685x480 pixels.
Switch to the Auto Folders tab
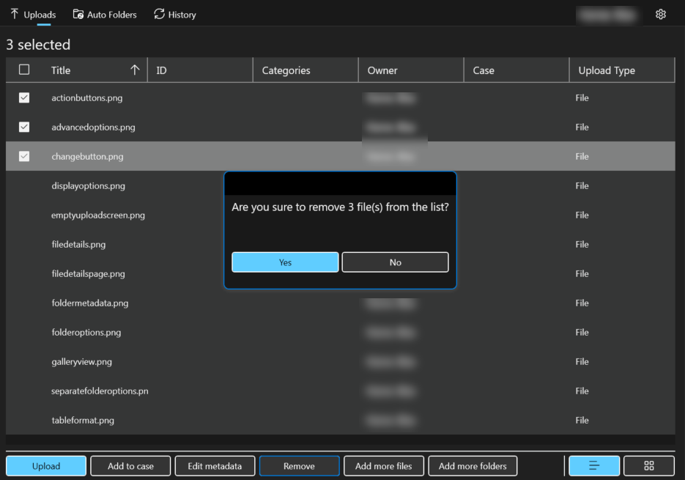(105, 14)
